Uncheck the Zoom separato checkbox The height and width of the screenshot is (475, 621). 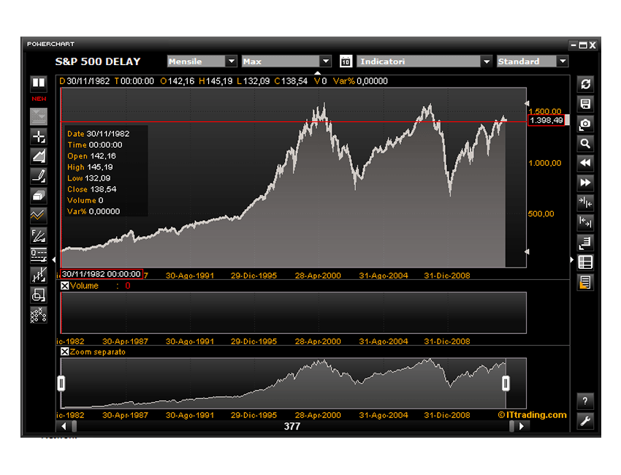point(65,351)
